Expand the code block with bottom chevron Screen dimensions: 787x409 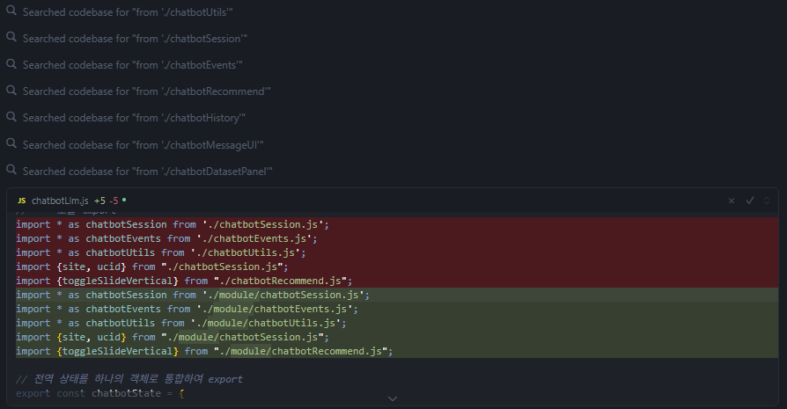(393, 398)
